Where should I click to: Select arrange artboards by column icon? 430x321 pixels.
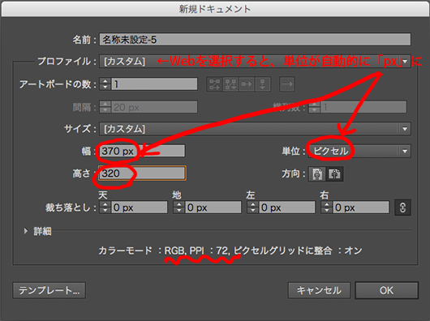(262, 84)
